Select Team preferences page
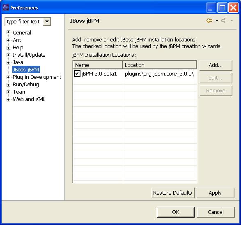Image resolution: width=241 pixels, height=225 pixels. tap(20, 92)
